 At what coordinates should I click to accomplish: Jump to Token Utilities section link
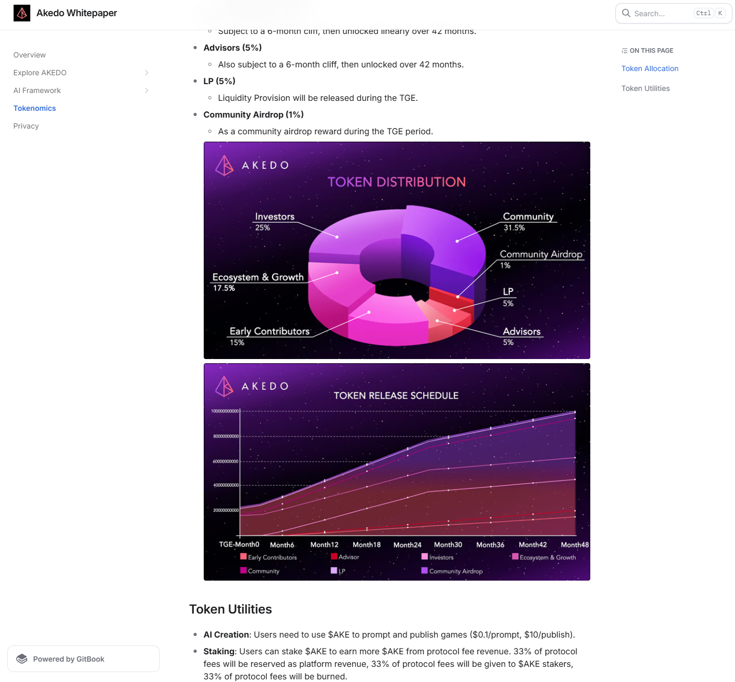pyautogui.click(x=646, y=88)
